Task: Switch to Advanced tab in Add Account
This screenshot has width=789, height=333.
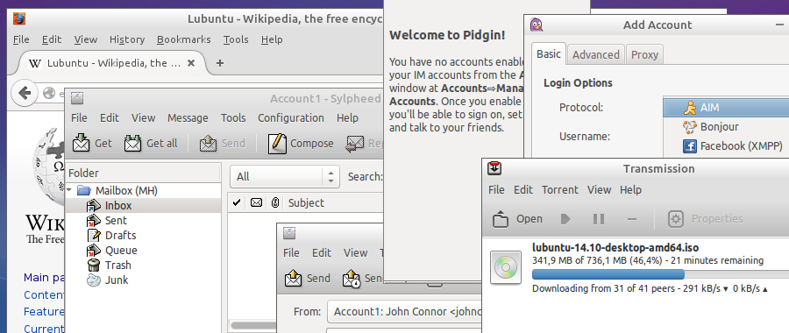Action: point(596,54)
